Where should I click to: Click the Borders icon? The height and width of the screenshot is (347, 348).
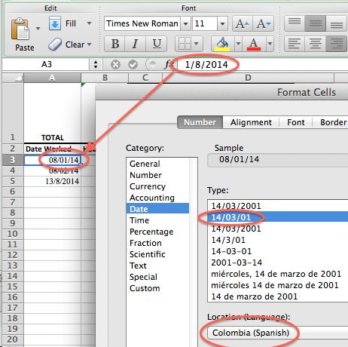(185, 44)
